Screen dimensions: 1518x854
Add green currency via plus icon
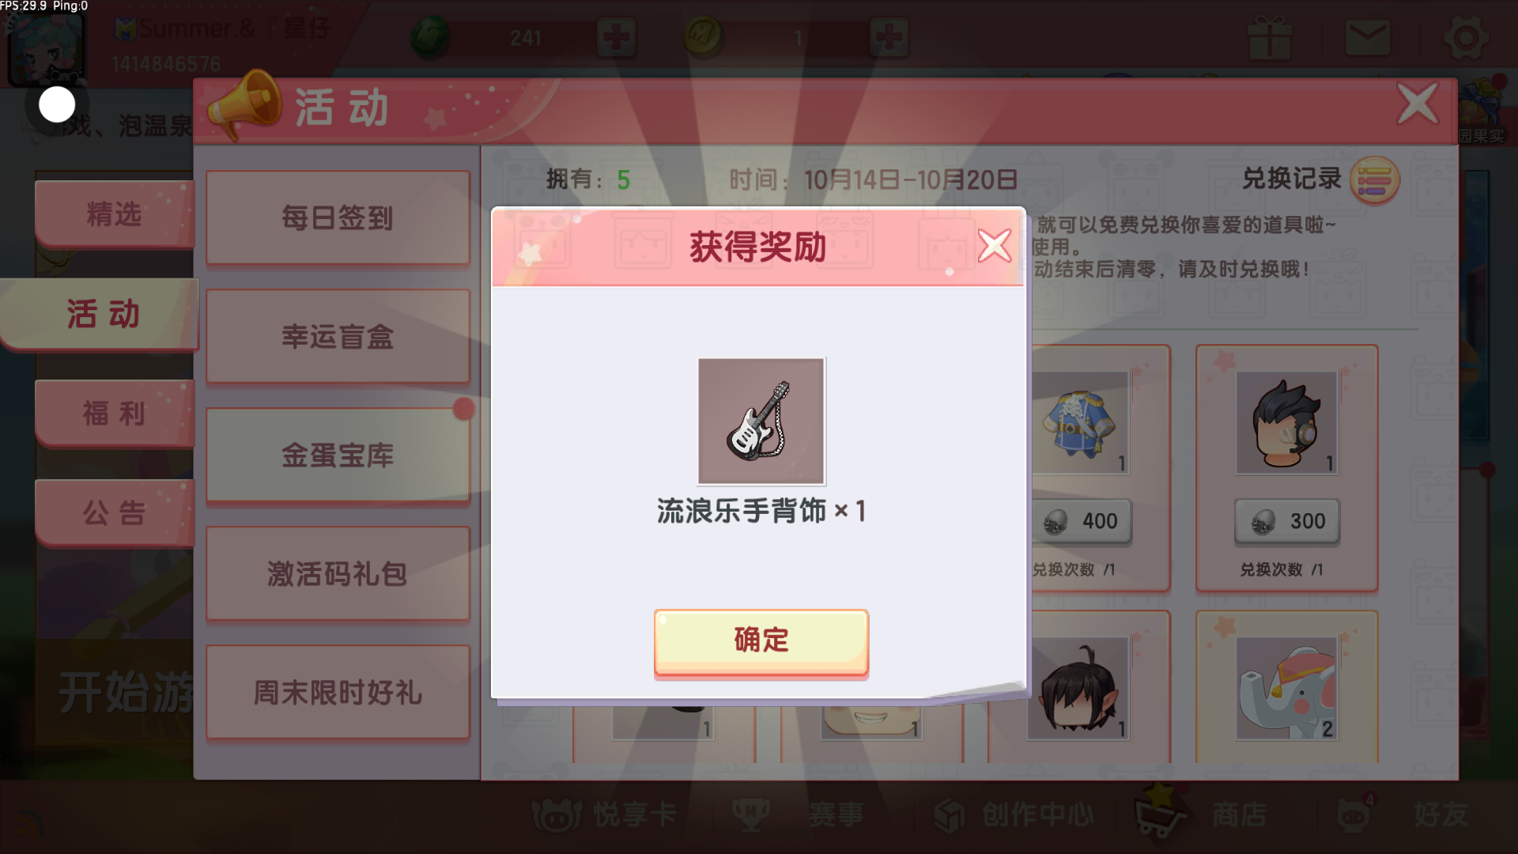[x=616, y=37]
